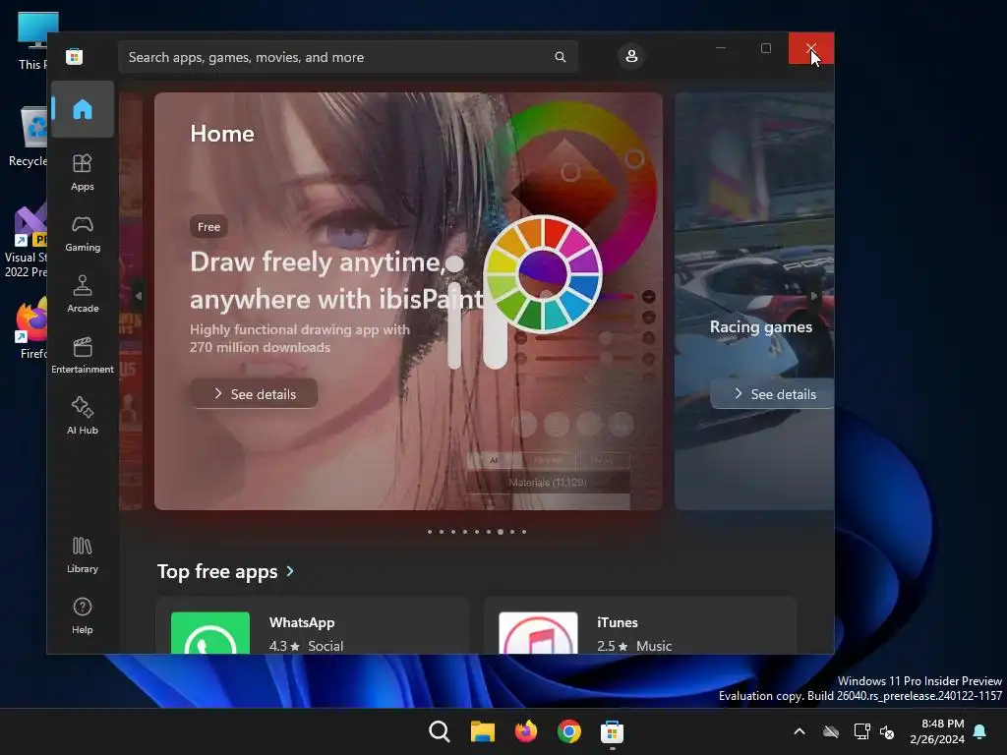
Task: Go to Home in the Store sidebar
Action: [83, 109]
